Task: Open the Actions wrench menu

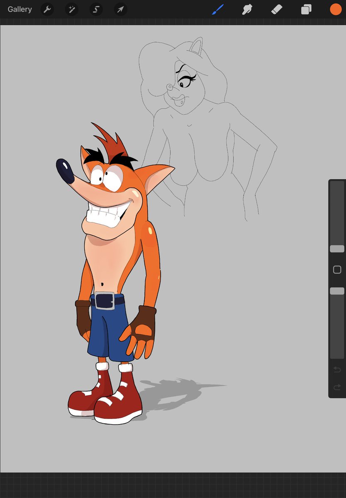Action: point(47,9)
